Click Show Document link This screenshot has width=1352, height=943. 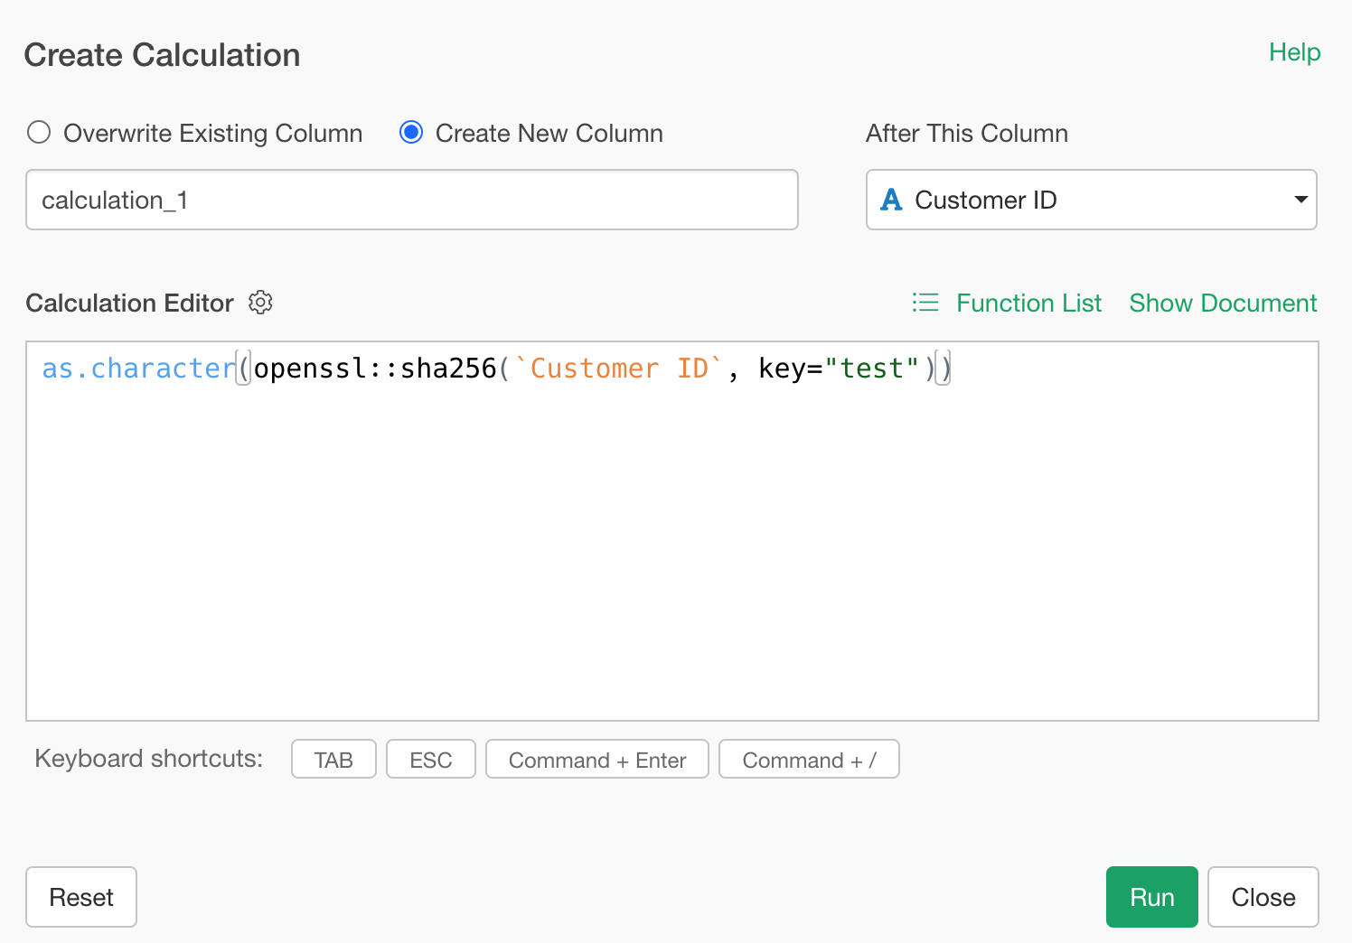click(x=1222, y=303)
